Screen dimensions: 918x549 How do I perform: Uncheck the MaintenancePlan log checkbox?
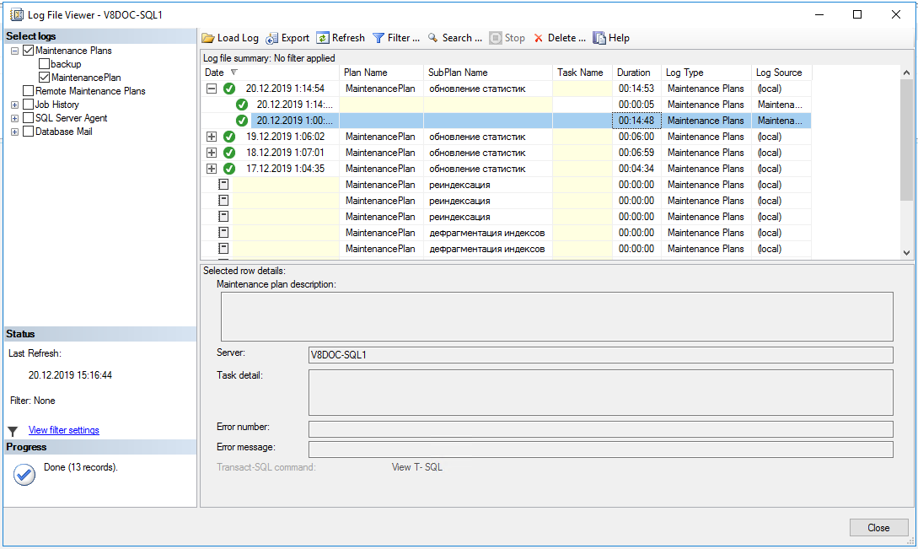[44, 78]
